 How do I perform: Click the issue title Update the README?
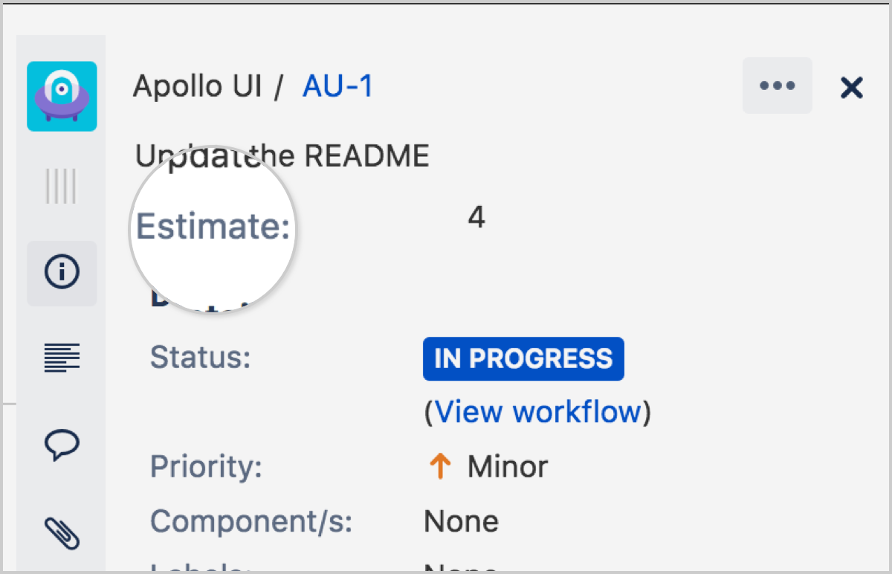click(281, 155)
